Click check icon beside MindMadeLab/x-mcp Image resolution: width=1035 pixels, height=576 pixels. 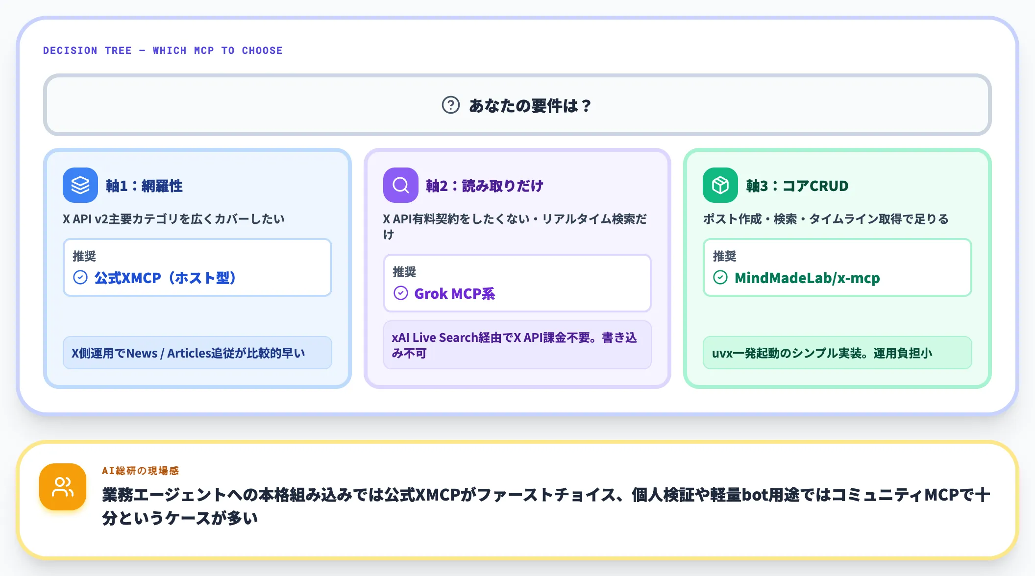click(720, 278)
